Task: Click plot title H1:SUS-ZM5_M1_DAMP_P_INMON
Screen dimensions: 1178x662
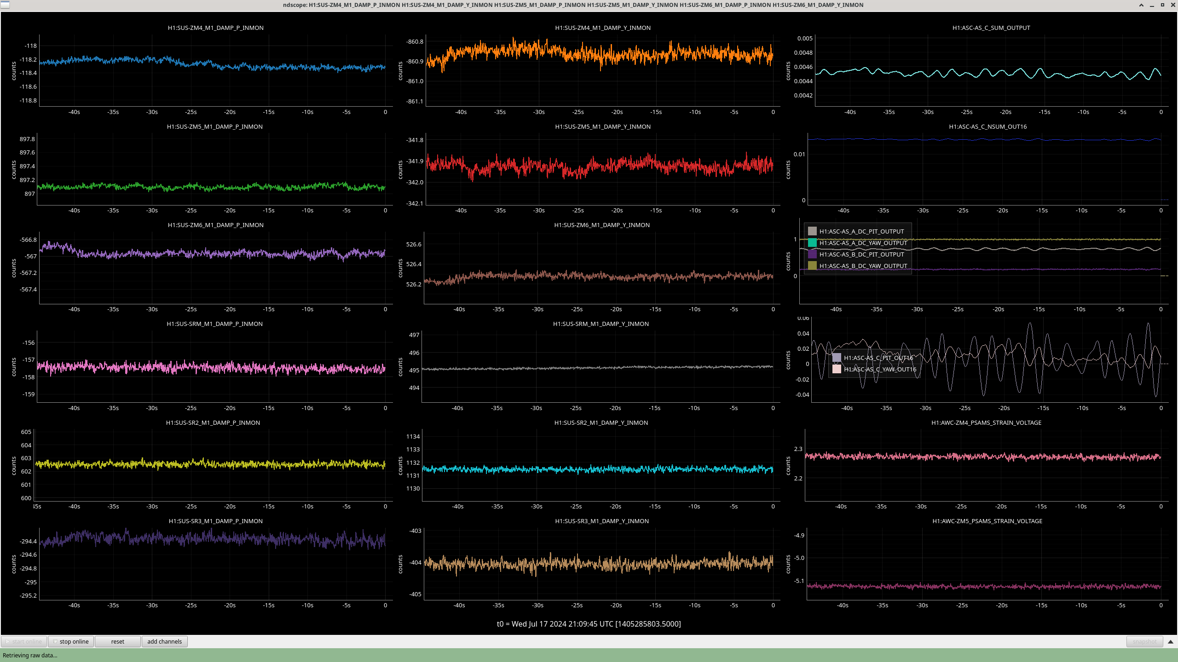Action: point(214,127)
